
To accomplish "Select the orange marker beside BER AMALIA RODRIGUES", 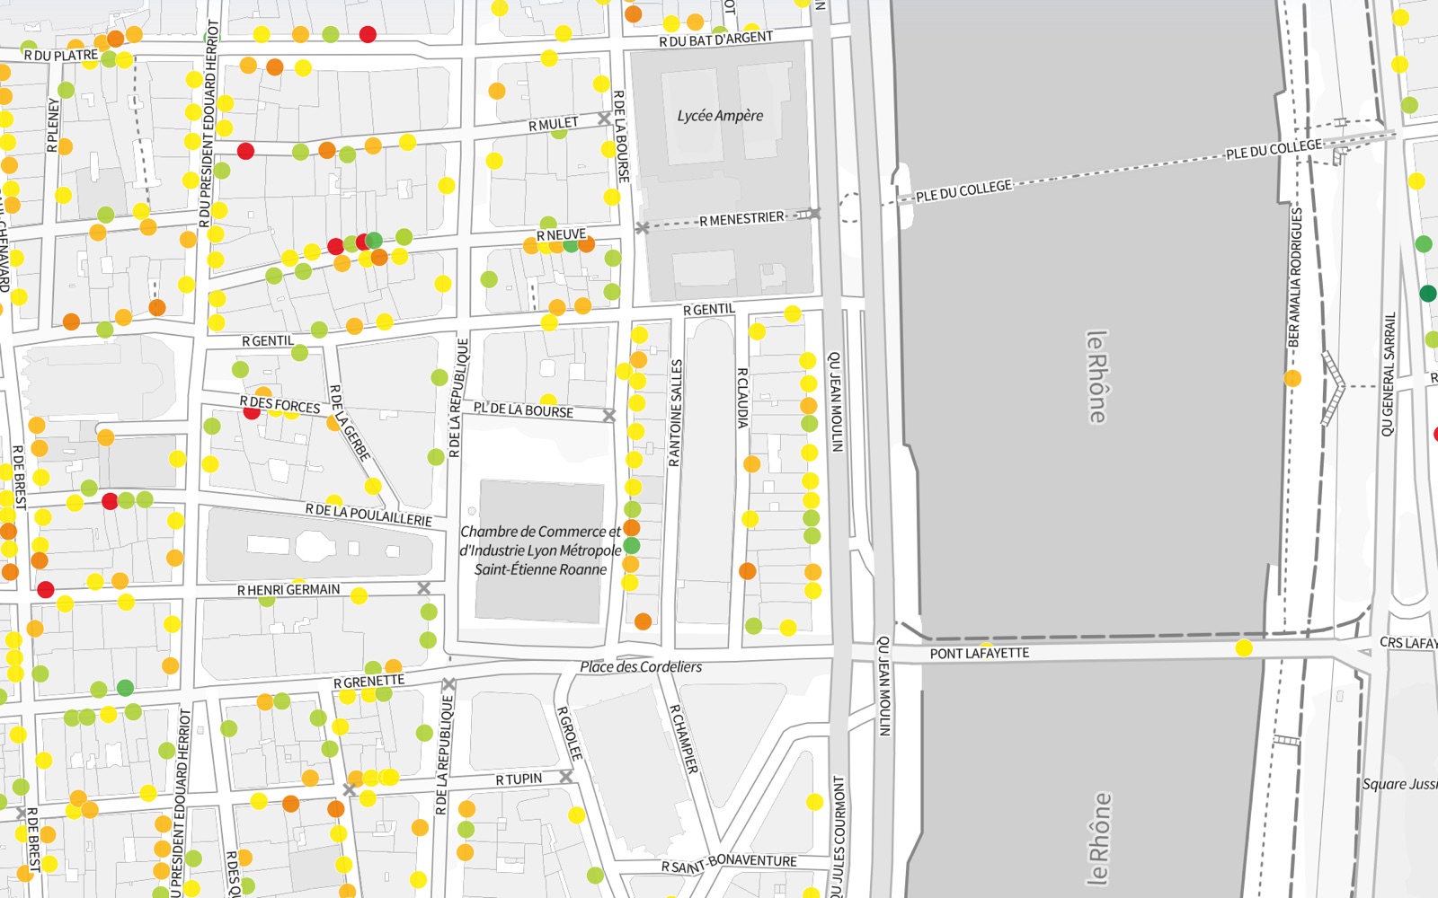I will (x=1292, y=378).
